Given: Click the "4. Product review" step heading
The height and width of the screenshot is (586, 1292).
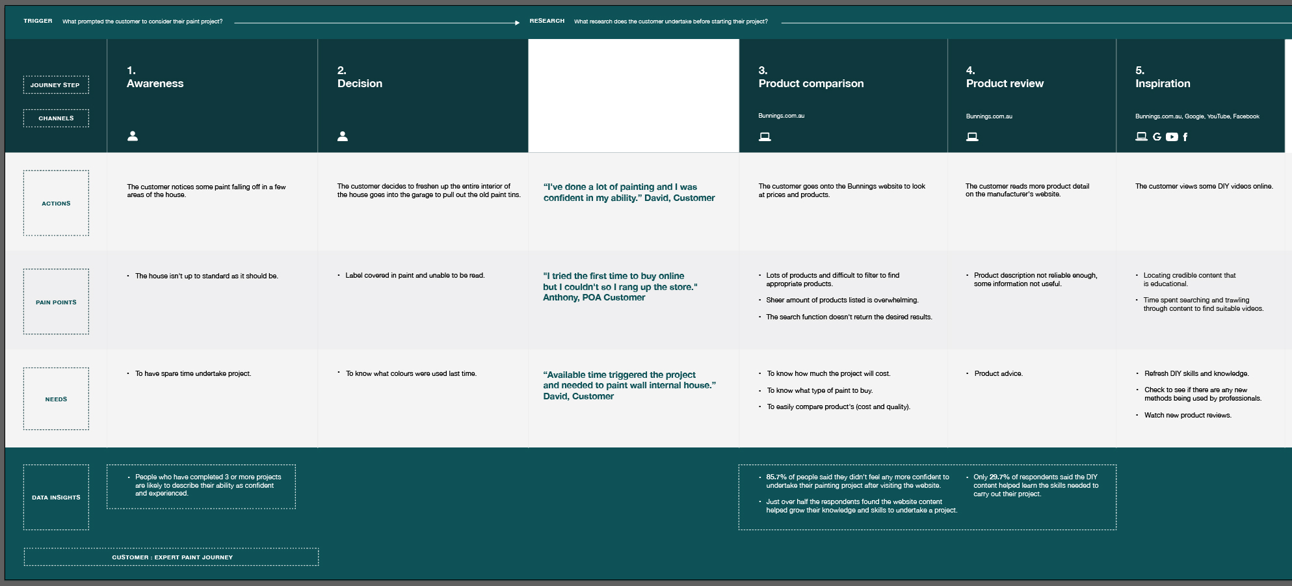Looking at the screenshot, I should (1005, 77).
